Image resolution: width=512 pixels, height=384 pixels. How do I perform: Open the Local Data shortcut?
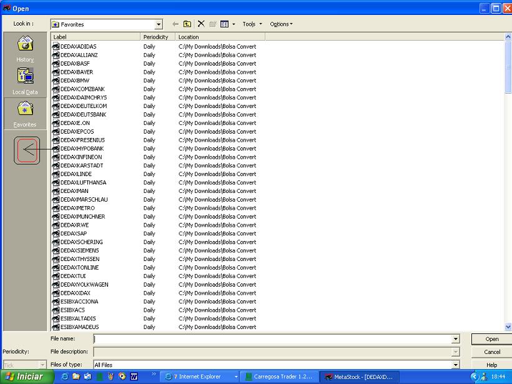[25, 81]
